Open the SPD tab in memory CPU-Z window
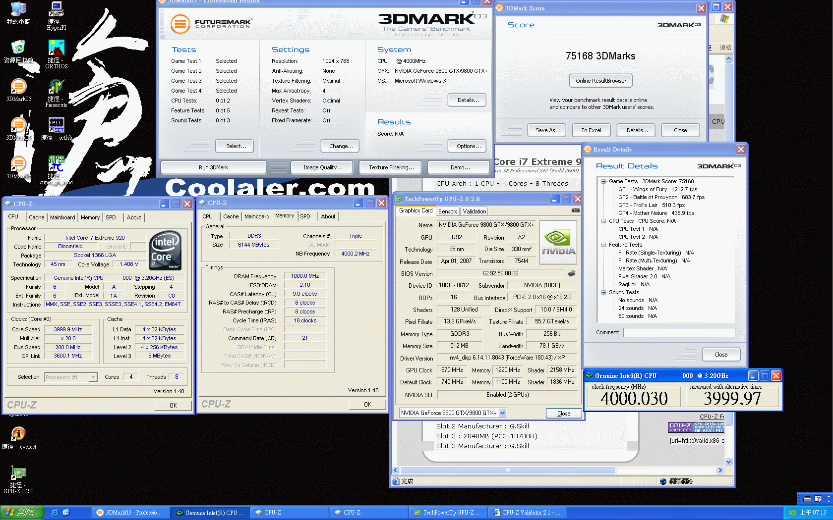The width and height of the screenshot is (833, 520). [x=305, y=216]
